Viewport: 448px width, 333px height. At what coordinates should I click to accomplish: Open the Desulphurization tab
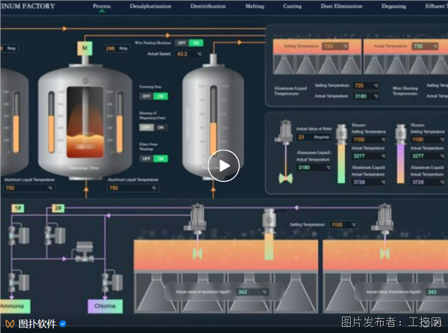pyautogui.click(x=150, y=6)
